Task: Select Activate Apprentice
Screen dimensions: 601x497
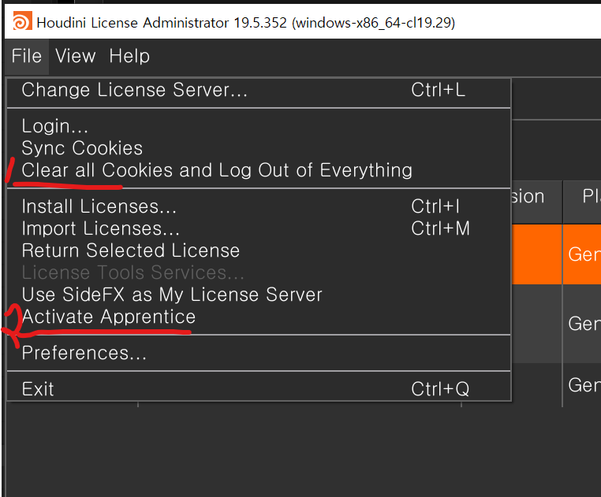Action: point(259,317)
